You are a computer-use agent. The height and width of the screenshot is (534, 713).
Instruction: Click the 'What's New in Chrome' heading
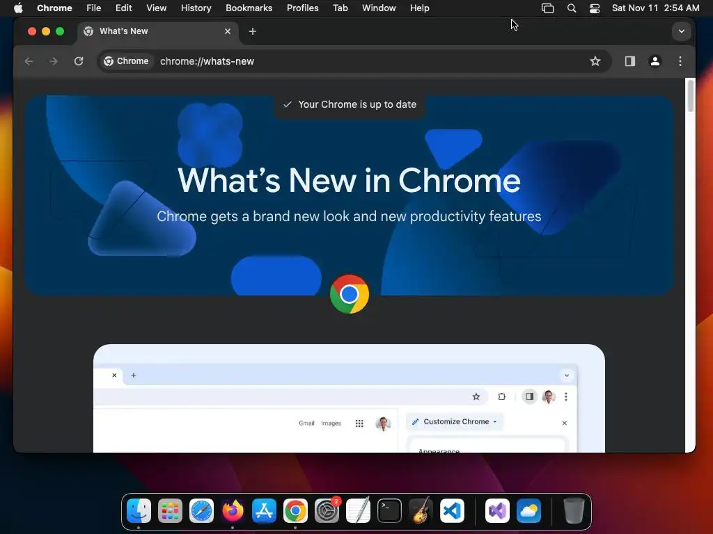coord(350,180)
